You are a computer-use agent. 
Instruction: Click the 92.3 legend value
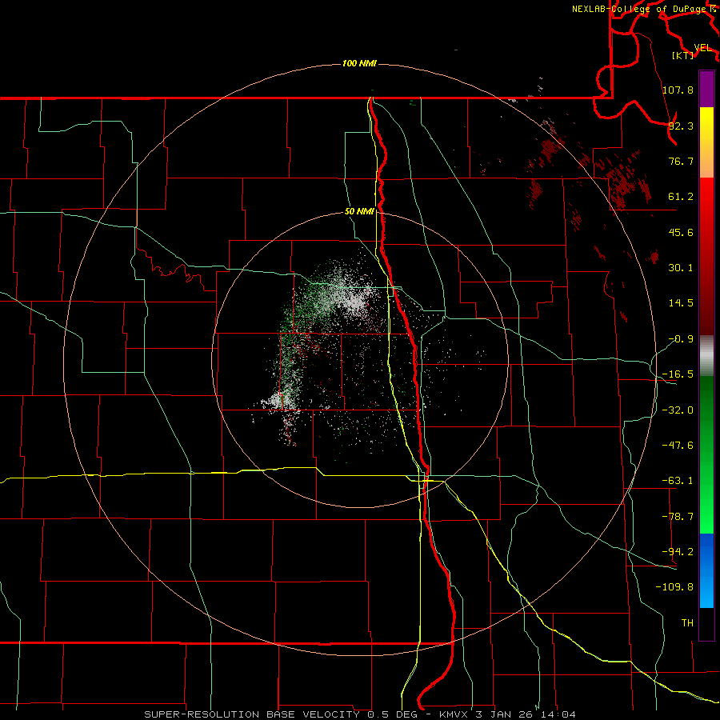coord(681,126)
